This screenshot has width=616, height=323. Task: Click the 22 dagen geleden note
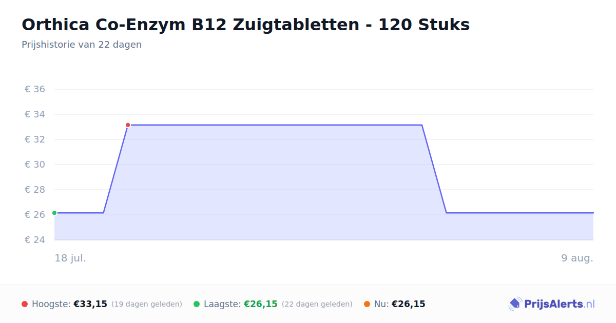pos(317,304)
